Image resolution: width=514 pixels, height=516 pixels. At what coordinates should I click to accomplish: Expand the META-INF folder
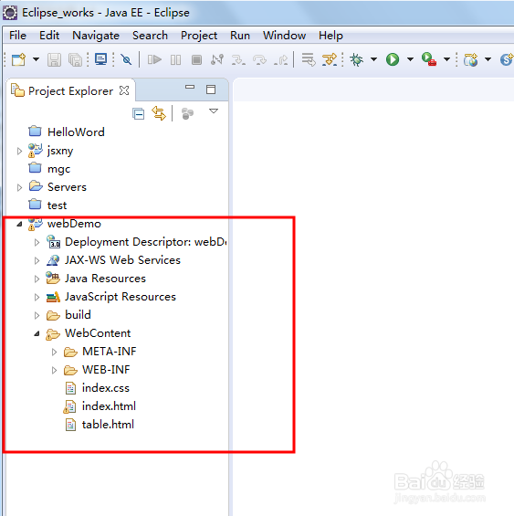pyautogui.click(x=54, y=353)
